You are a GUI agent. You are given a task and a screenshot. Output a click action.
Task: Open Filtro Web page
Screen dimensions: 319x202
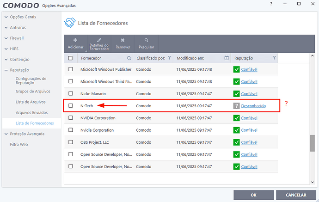point(18,144)
